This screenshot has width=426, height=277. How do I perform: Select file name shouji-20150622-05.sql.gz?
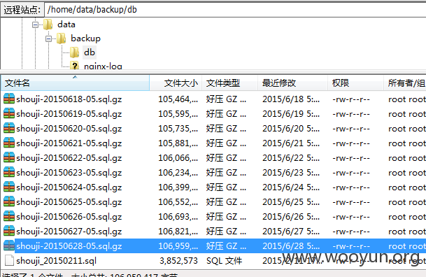pyautogui.click(x=69, y=158)
